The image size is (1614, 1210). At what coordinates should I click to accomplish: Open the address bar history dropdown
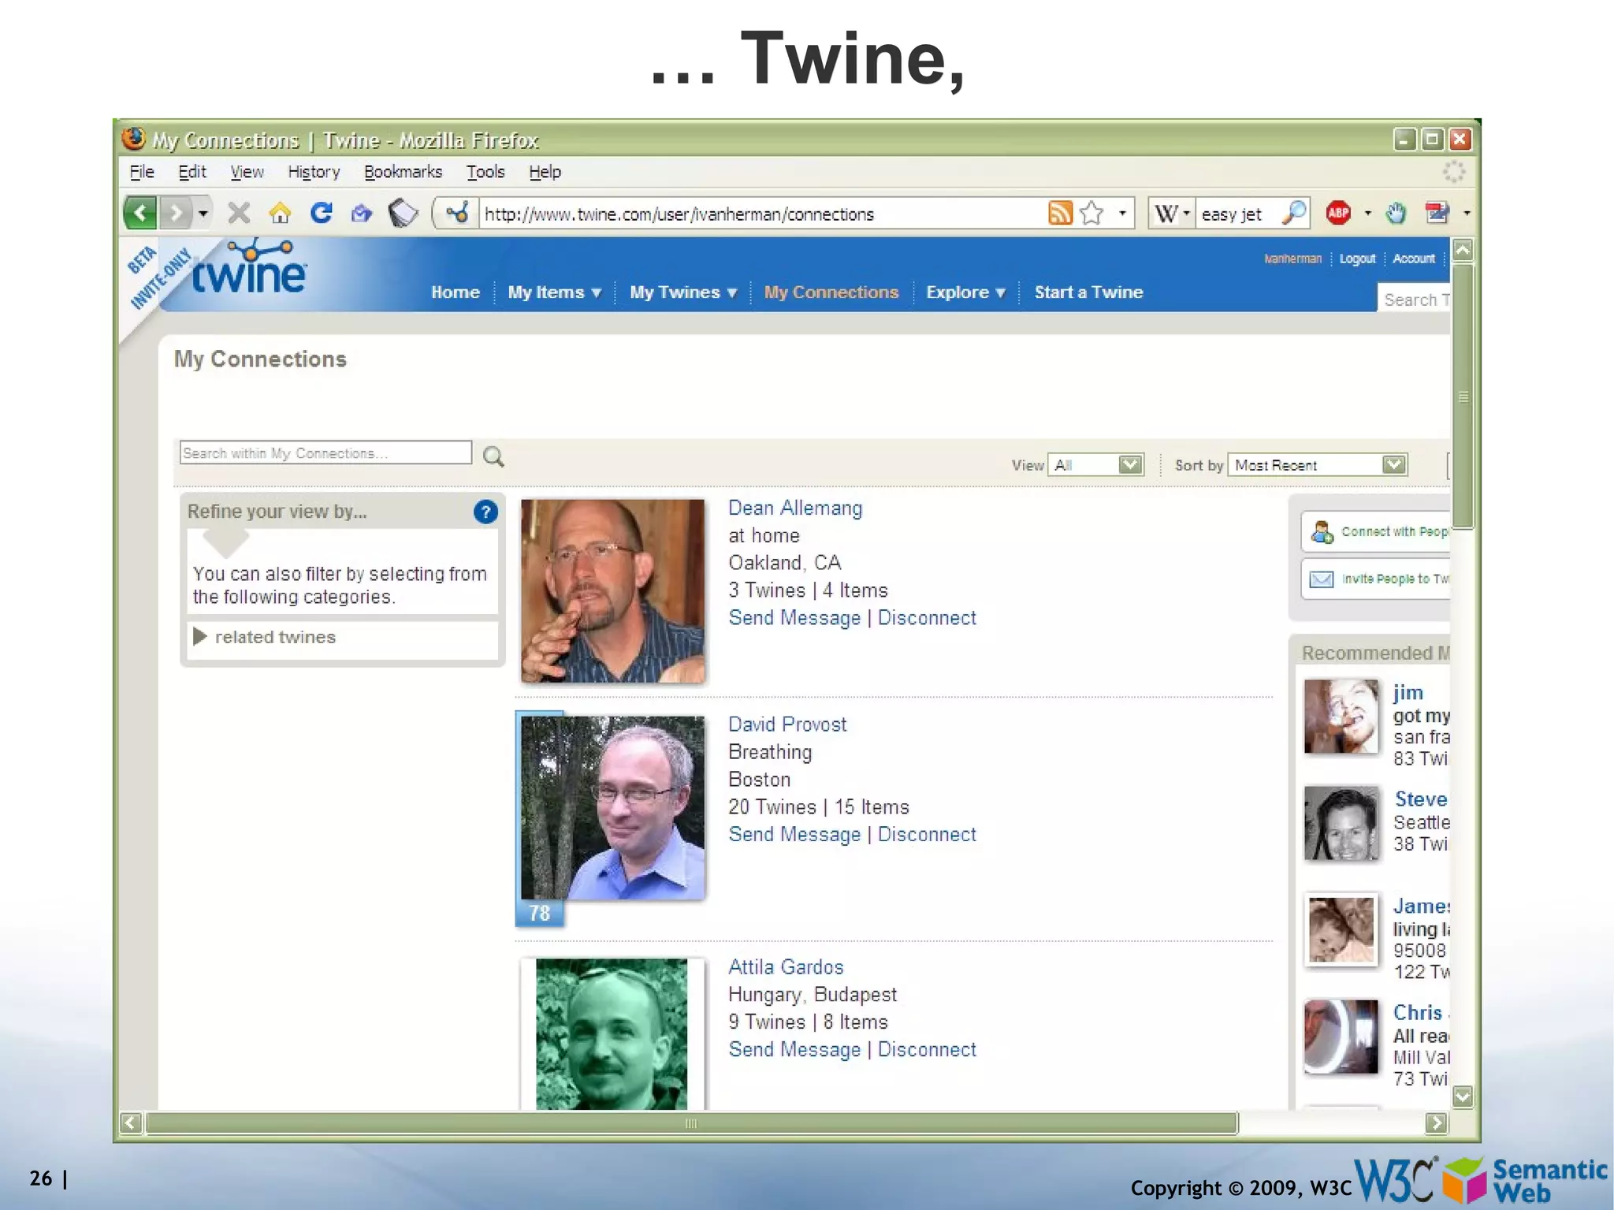coord(1122,213)
